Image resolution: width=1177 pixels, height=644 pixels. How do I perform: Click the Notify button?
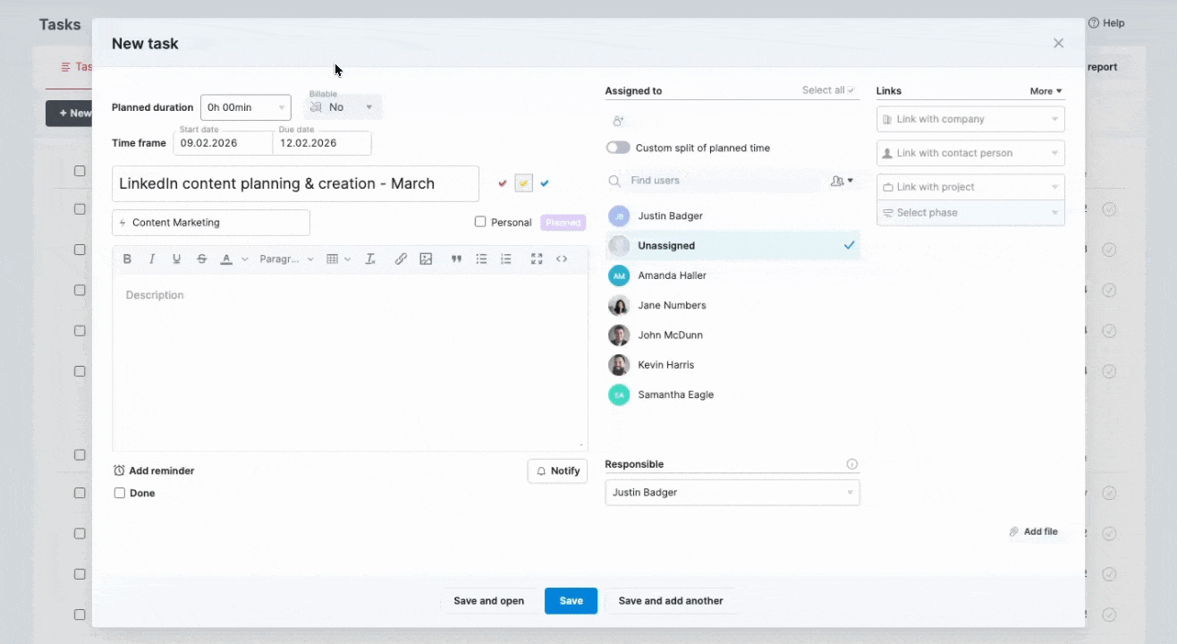click(x=557, y=471)
